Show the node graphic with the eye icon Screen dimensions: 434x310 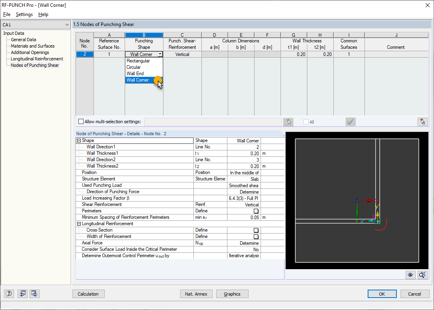pyautogui.click(x=410, y=275)
